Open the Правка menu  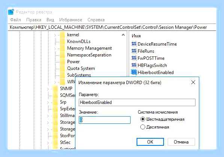[34, 20]
